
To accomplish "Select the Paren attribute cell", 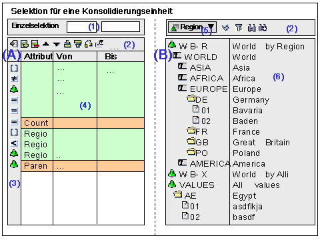I will point(37,166).
